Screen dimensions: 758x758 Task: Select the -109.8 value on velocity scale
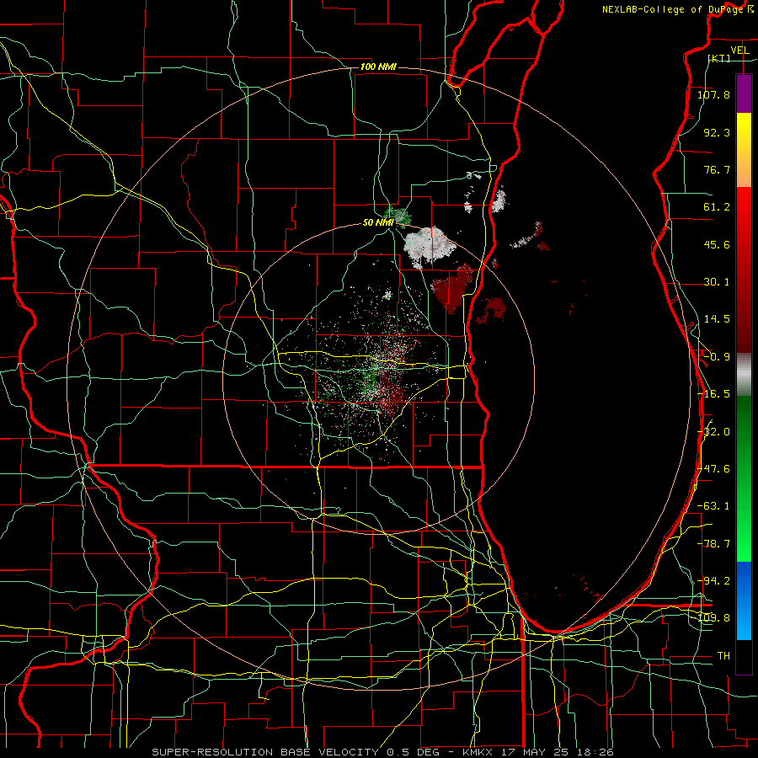coord(713,618)
